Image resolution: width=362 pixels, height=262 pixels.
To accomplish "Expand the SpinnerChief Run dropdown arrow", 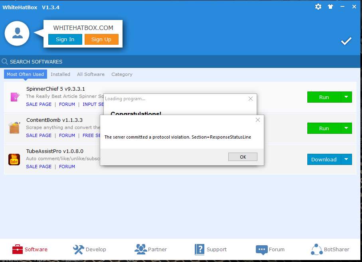I will tap(346, 97).
